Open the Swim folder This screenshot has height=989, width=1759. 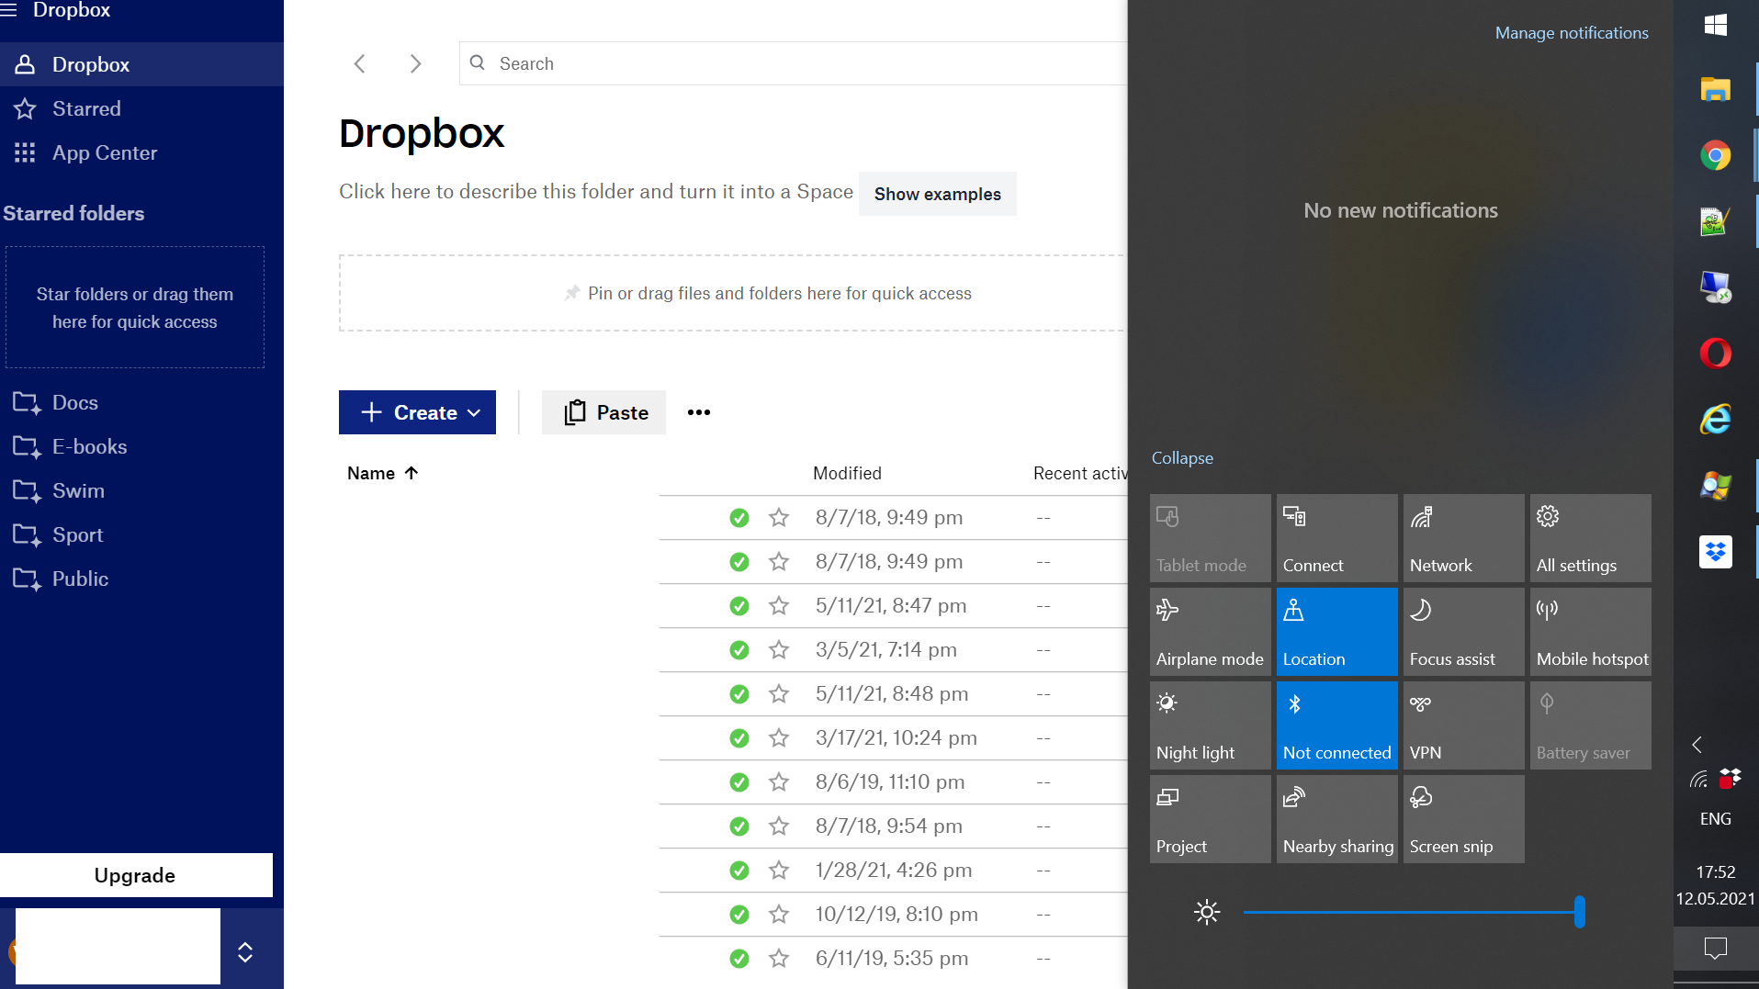[78, 490]
